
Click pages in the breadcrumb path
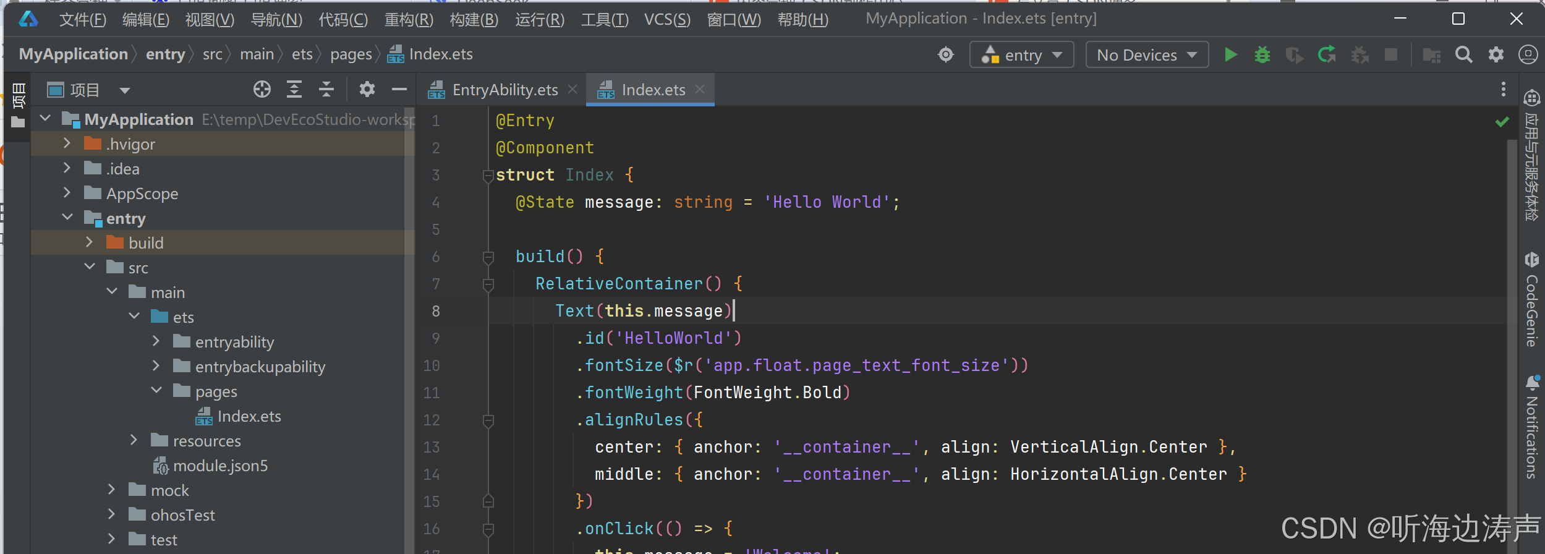click(351, 54)
